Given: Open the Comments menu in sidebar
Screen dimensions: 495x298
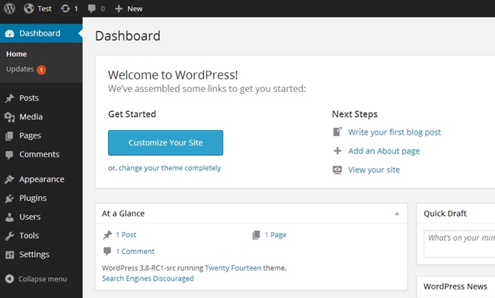Looking at the screenshot, I should coord(39,154).
